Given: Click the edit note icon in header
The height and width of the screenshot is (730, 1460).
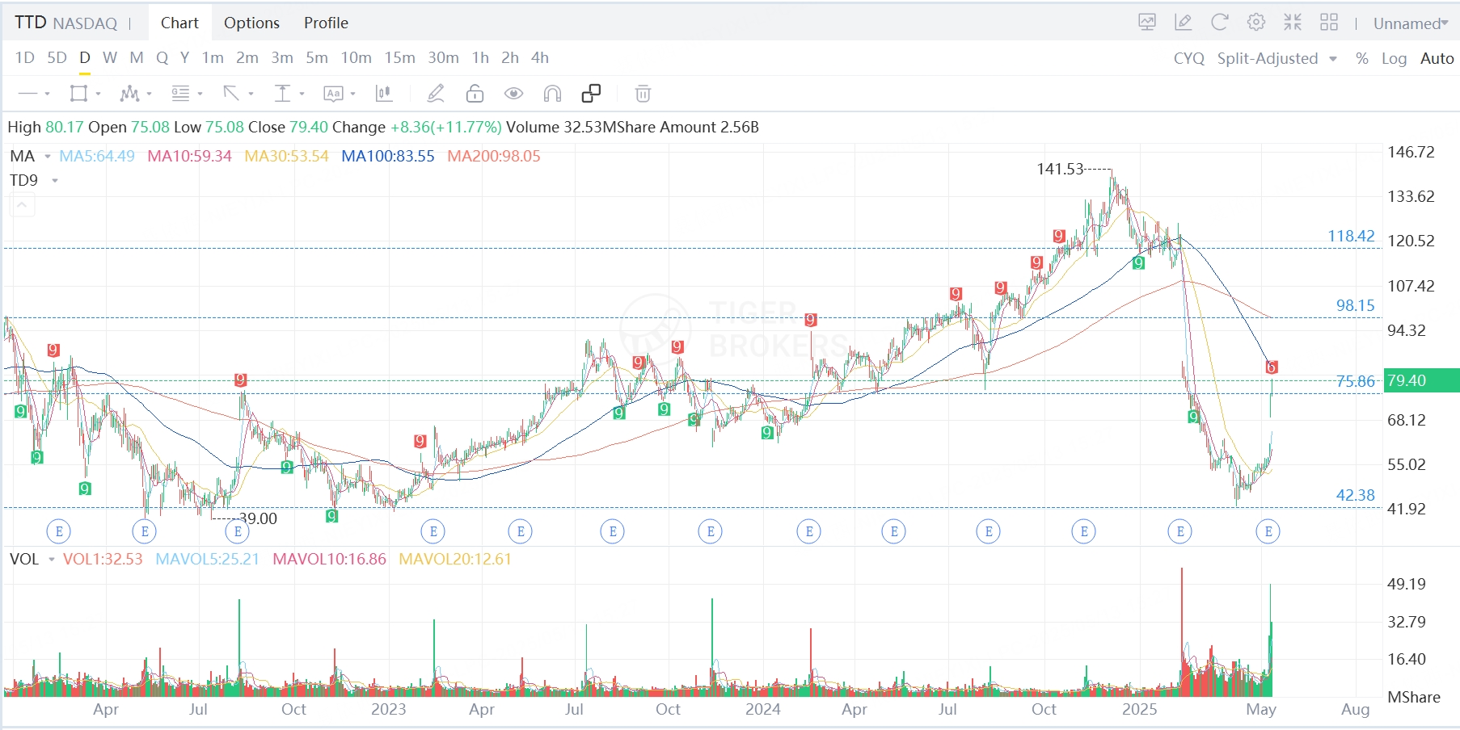Looking at the screenshot, I should click(x=1184, y=23).
